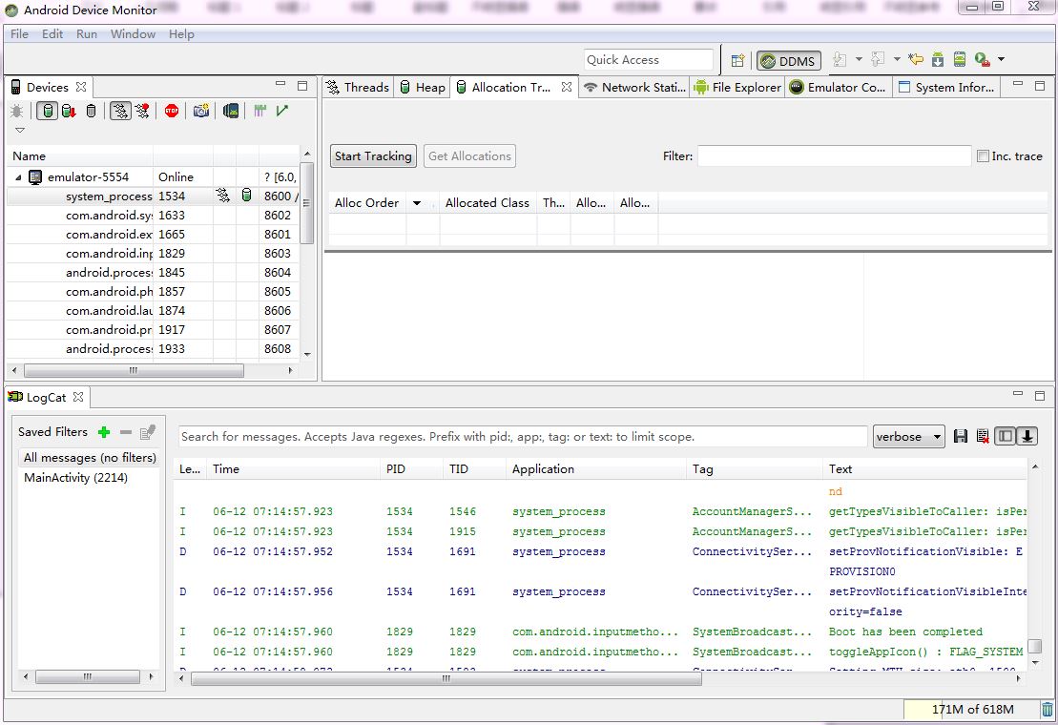Click the Open Perspective icon
The width and height of the screenshot is (1058, 725).
pyautogui.click(x=737, y=60)
